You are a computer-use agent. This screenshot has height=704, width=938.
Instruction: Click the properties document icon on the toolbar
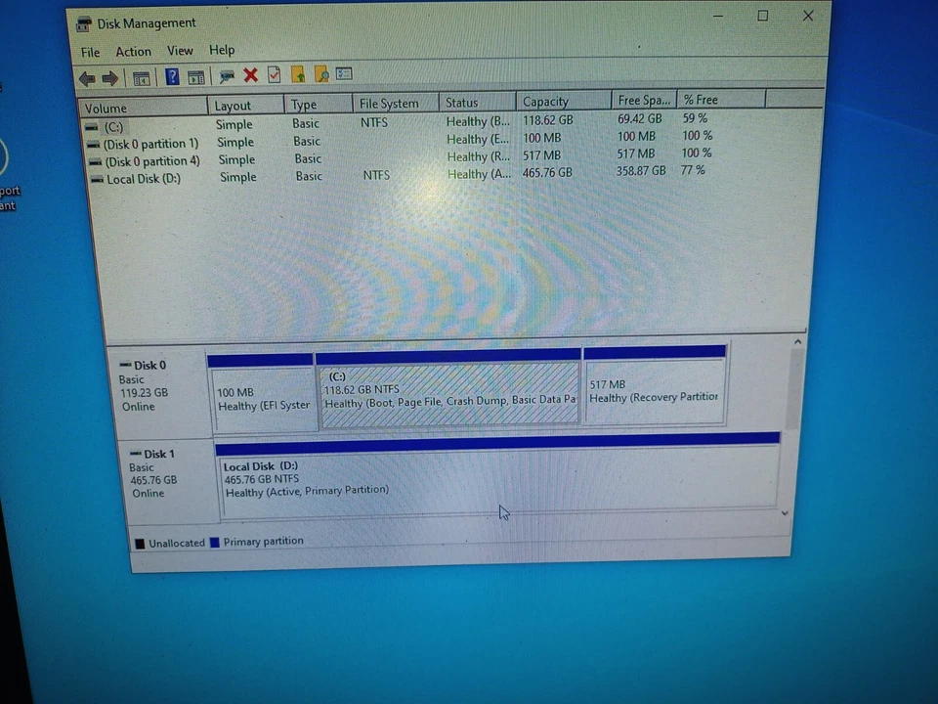point(274,75)
